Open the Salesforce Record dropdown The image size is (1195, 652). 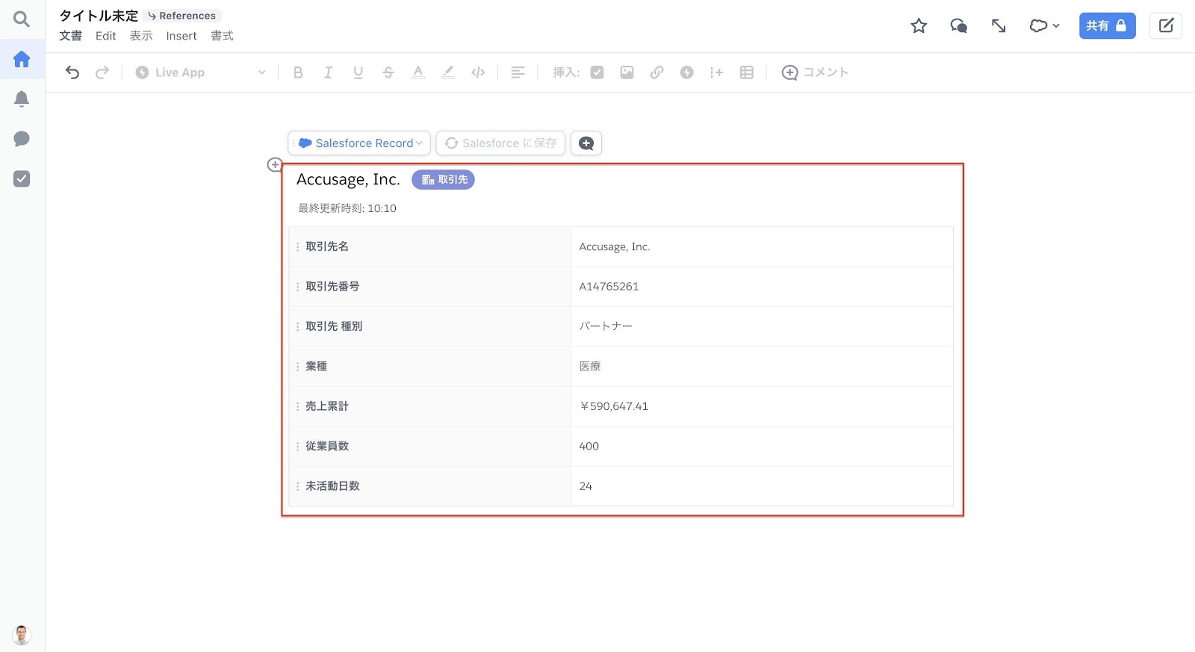(359, 143)
